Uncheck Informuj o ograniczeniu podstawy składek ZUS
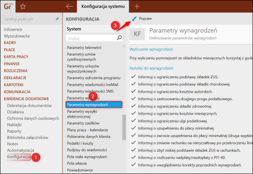This screenshot has width=253, height=174. coord(133,77)
